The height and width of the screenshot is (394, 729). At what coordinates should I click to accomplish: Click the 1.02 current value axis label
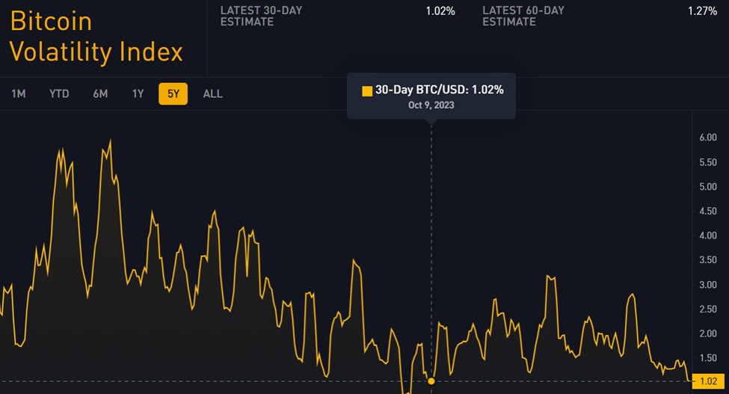pyautogui.click(x=709, y=381)
